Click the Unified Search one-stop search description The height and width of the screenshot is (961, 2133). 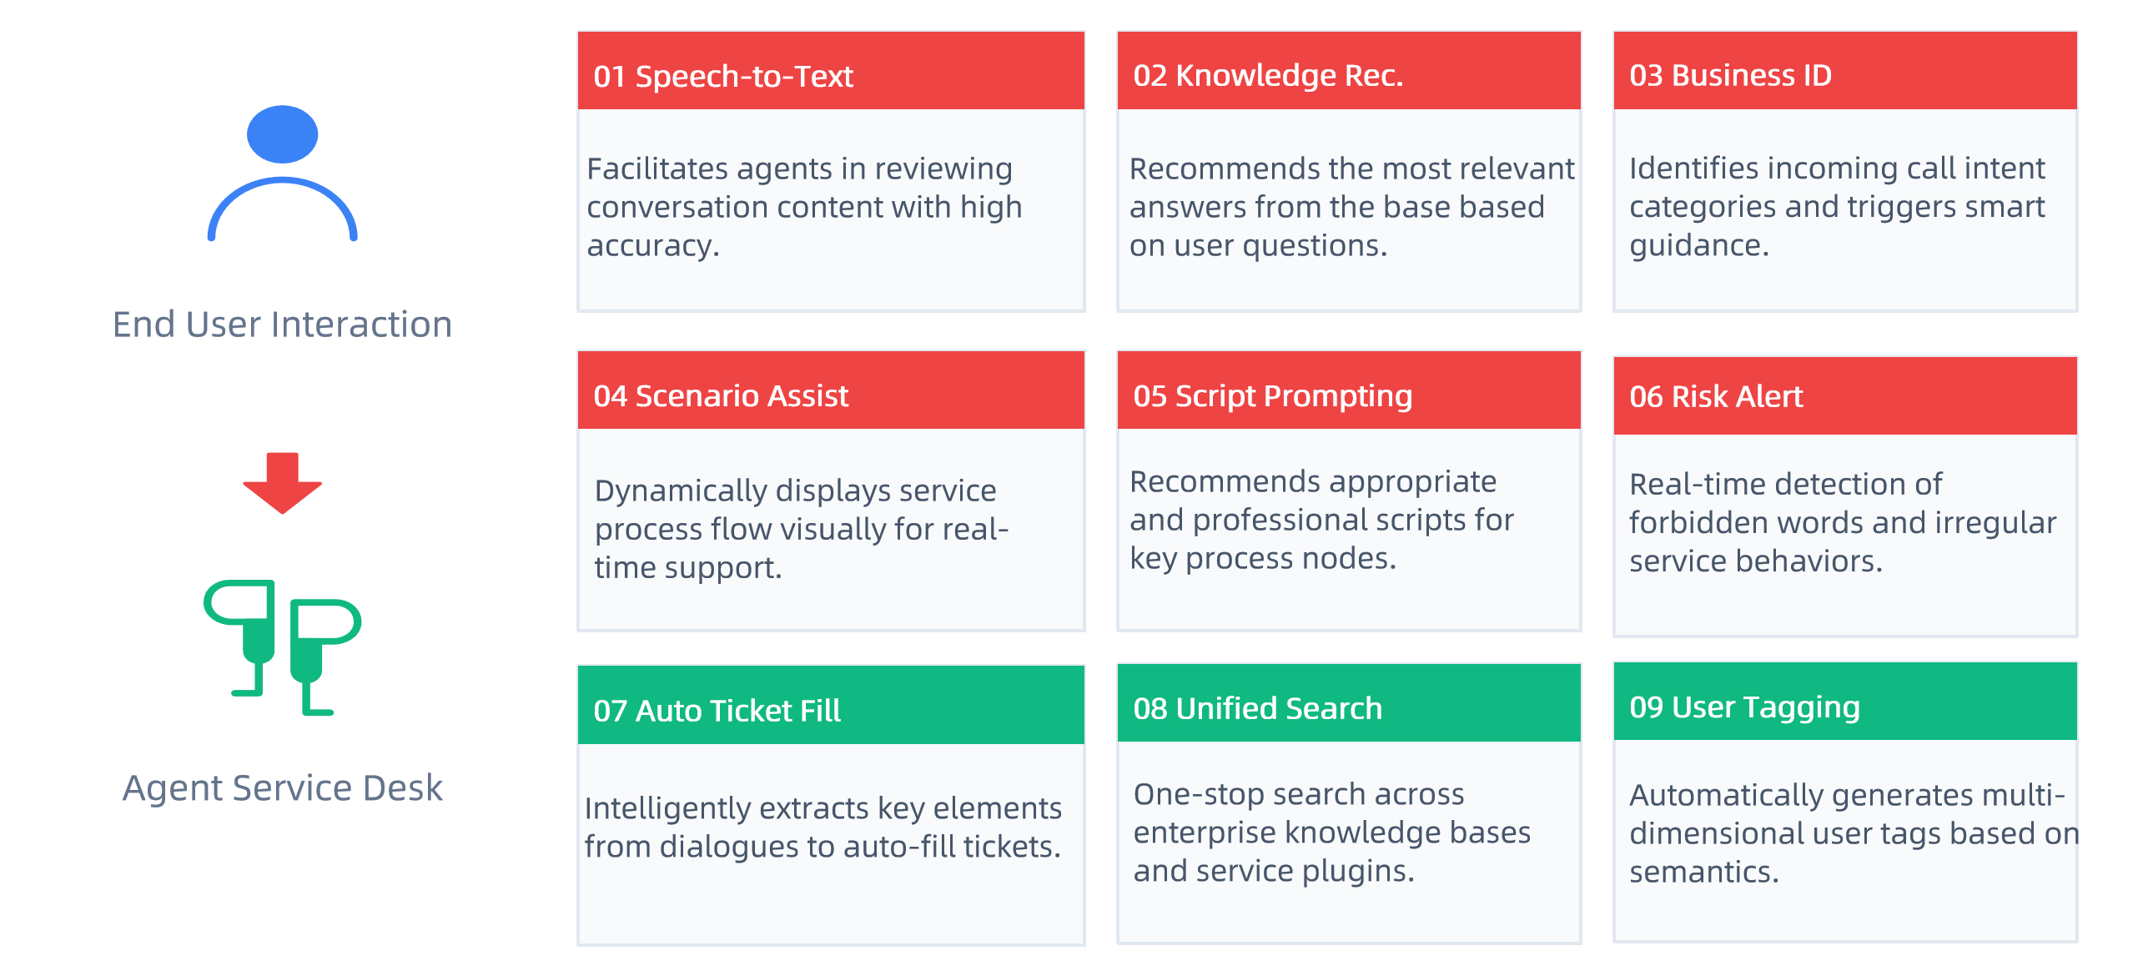1331,833
